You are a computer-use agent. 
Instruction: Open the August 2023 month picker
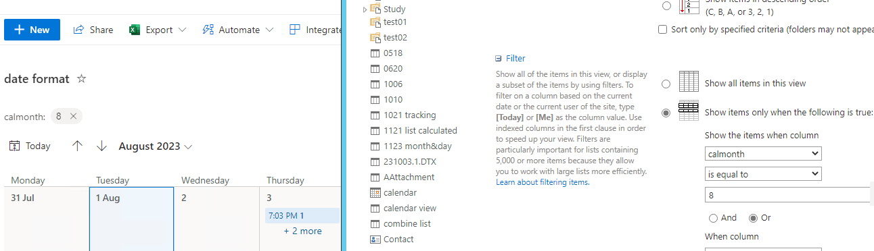156,146
